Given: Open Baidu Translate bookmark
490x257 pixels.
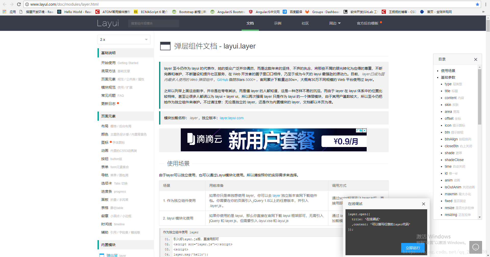Looking at the screenshot, I should tap(293, 12).
